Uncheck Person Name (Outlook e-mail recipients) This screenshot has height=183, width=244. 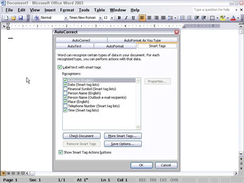tap(65, 98)
